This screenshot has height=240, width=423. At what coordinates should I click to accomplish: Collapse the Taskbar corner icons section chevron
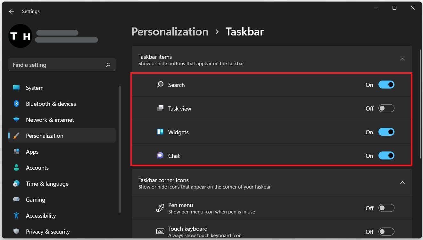(x=403, y=182)
